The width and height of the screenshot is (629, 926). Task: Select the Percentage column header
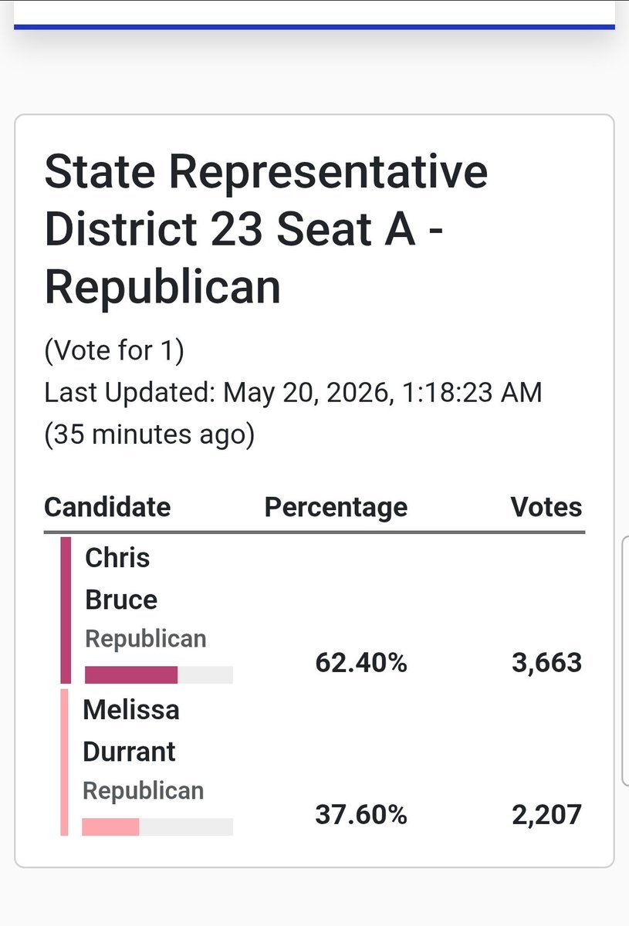336,507
